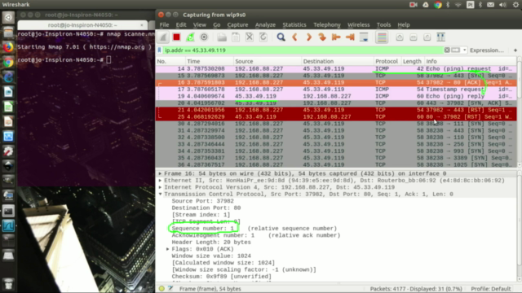This screenshot has width=522, height=293.
Task: Apply the display filter
Action: tap(455, 50)
